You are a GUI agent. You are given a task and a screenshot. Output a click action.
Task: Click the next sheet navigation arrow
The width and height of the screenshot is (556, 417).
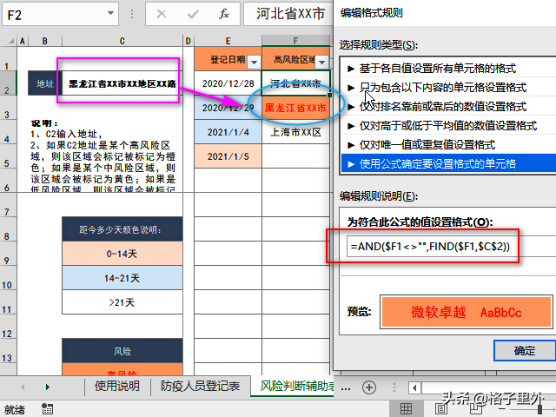[48, 387]
